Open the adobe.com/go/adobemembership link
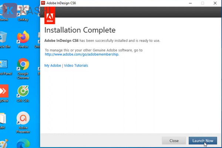 point(82,54)
